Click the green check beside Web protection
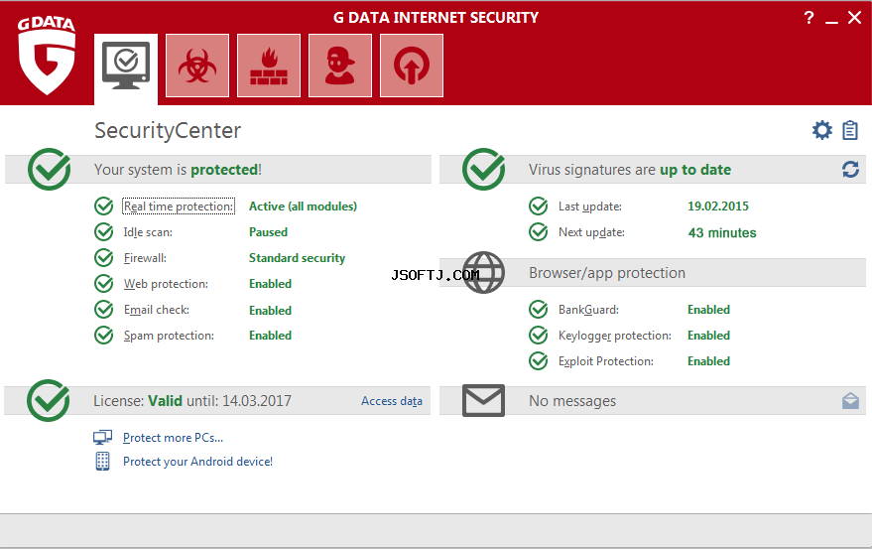Image resolution: width=872 pixels, height=549 pixels. click(104, 283)
